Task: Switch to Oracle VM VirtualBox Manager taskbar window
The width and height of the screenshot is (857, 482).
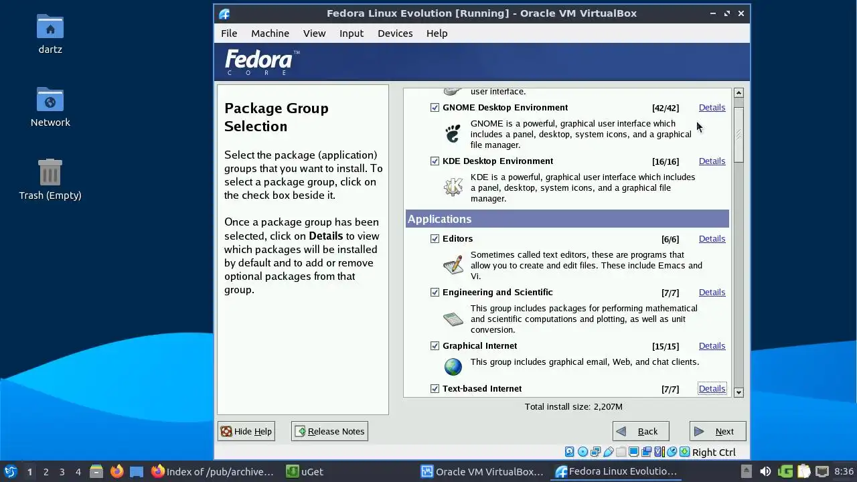Action: [x=482, y=471]
